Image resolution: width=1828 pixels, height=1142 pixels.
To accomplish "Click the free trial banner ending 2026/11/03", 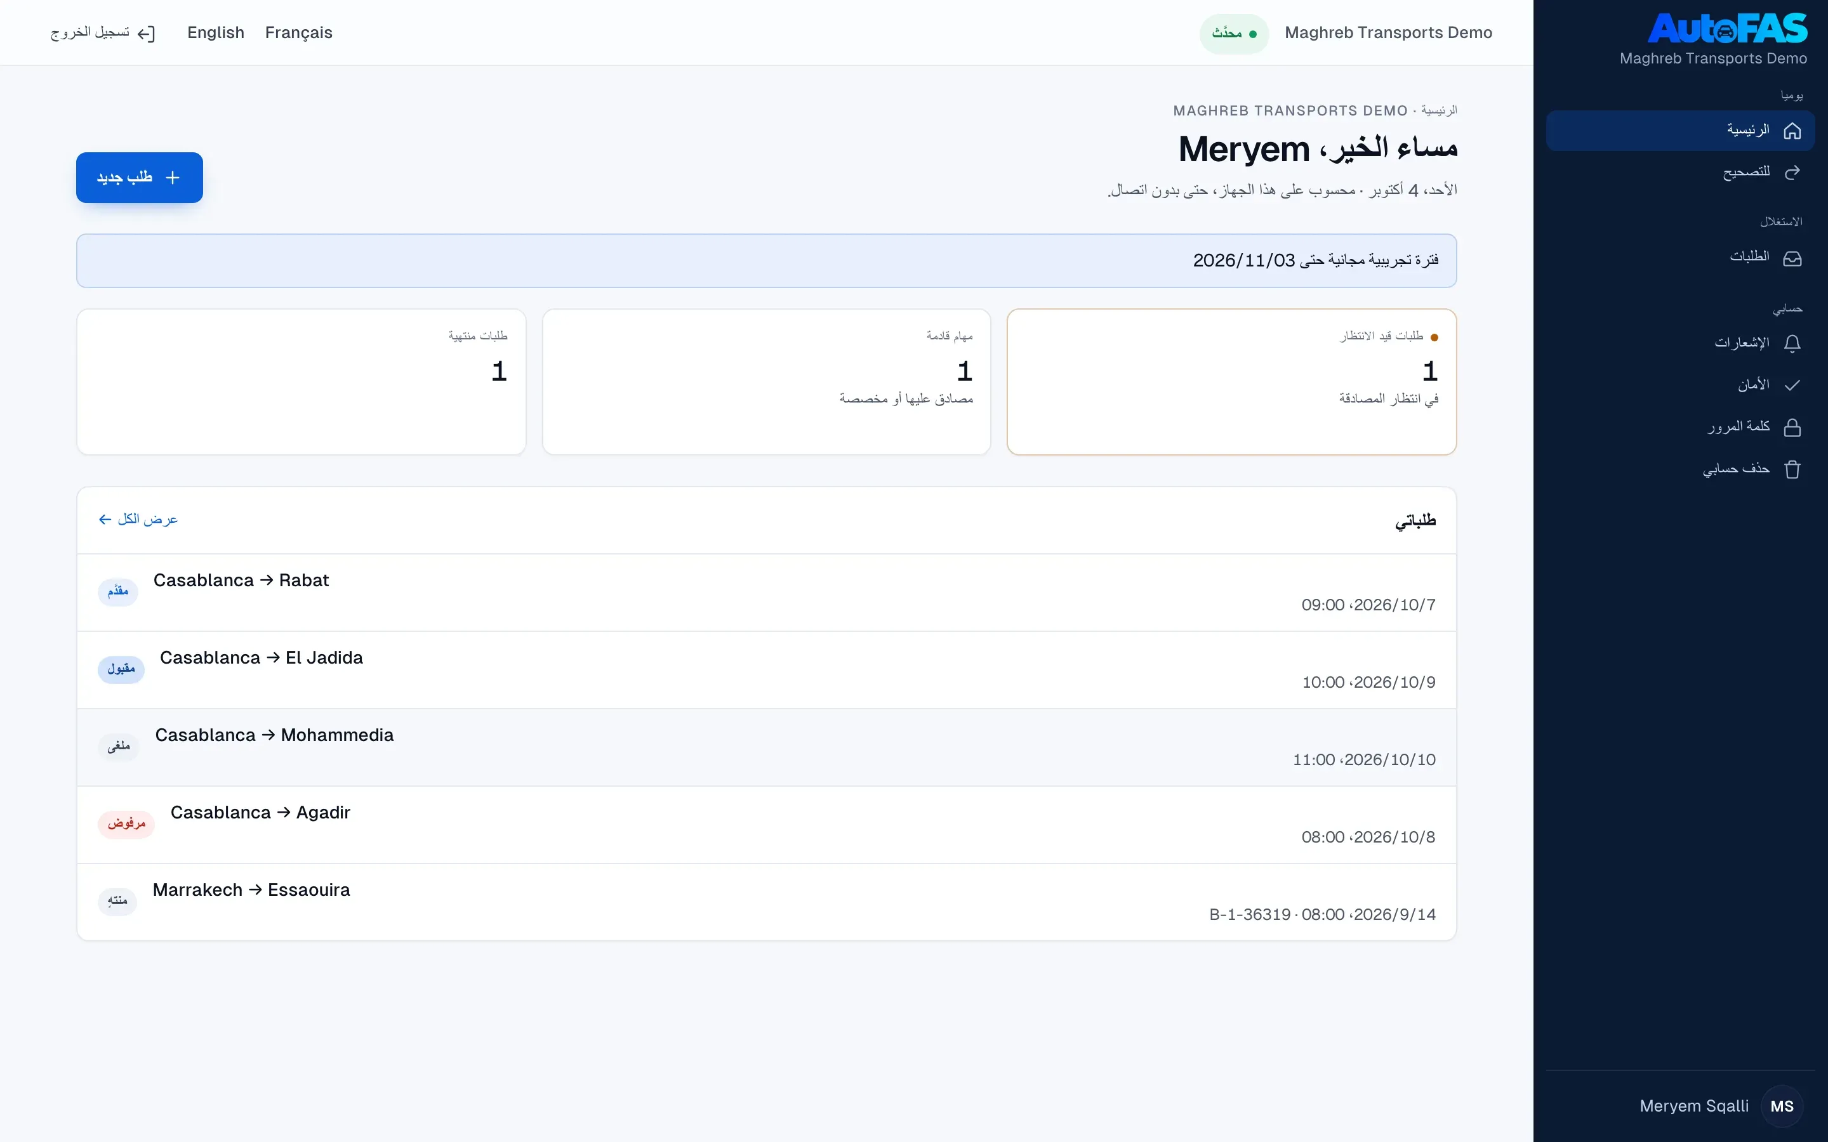I will point(766,261).
